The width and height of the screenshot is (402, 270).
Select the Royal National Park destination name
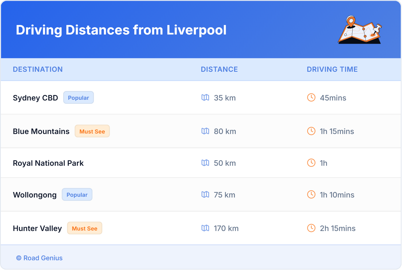click(48, 163)
